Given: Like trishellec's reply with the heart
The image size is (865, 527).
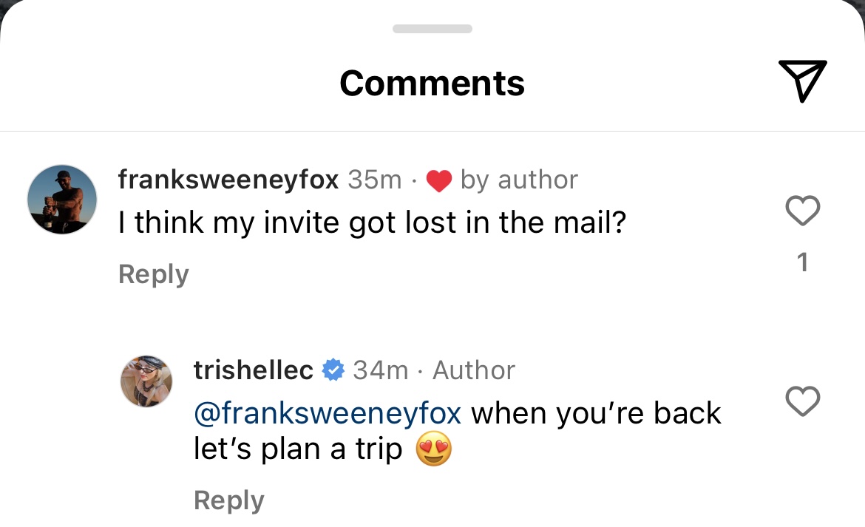Looking at the screenshot, I should tap(803, 401).
